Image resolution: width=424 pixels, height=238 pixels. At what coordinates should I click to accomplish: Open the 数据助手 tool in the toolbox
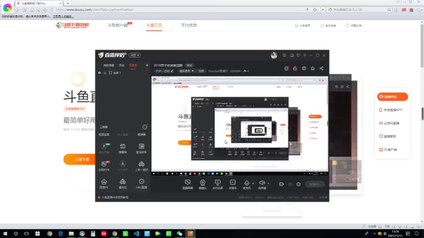142,148
